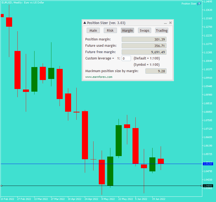Select the Swaps tab

[144, 30]
